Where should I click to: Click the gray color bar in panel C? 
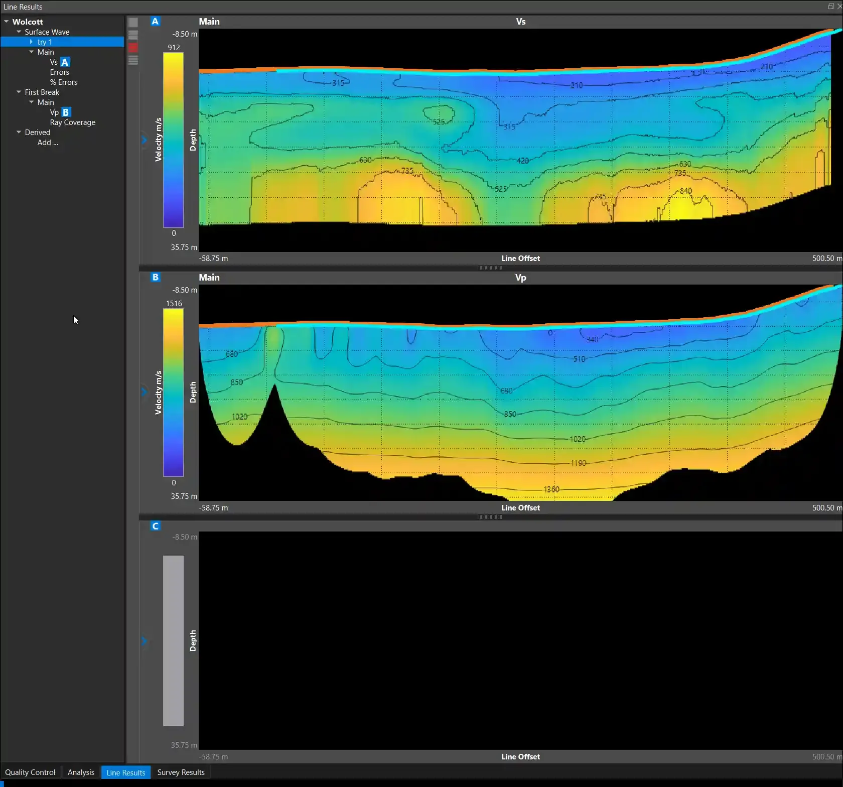pyautogui.click(x=173, y=640)
